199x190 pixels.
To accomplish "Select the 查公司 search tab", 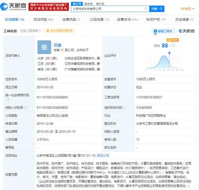I will tap(77, 3).
